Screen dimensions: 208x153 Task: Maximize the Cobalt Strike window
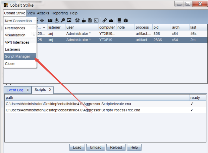click(188, 4)
